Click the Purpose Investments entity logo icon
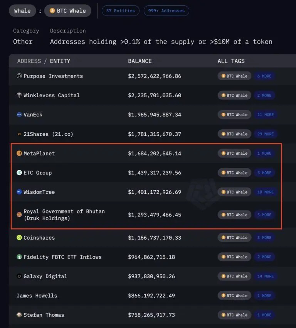Viewport: 296px width, 328px height. (19, 76)
